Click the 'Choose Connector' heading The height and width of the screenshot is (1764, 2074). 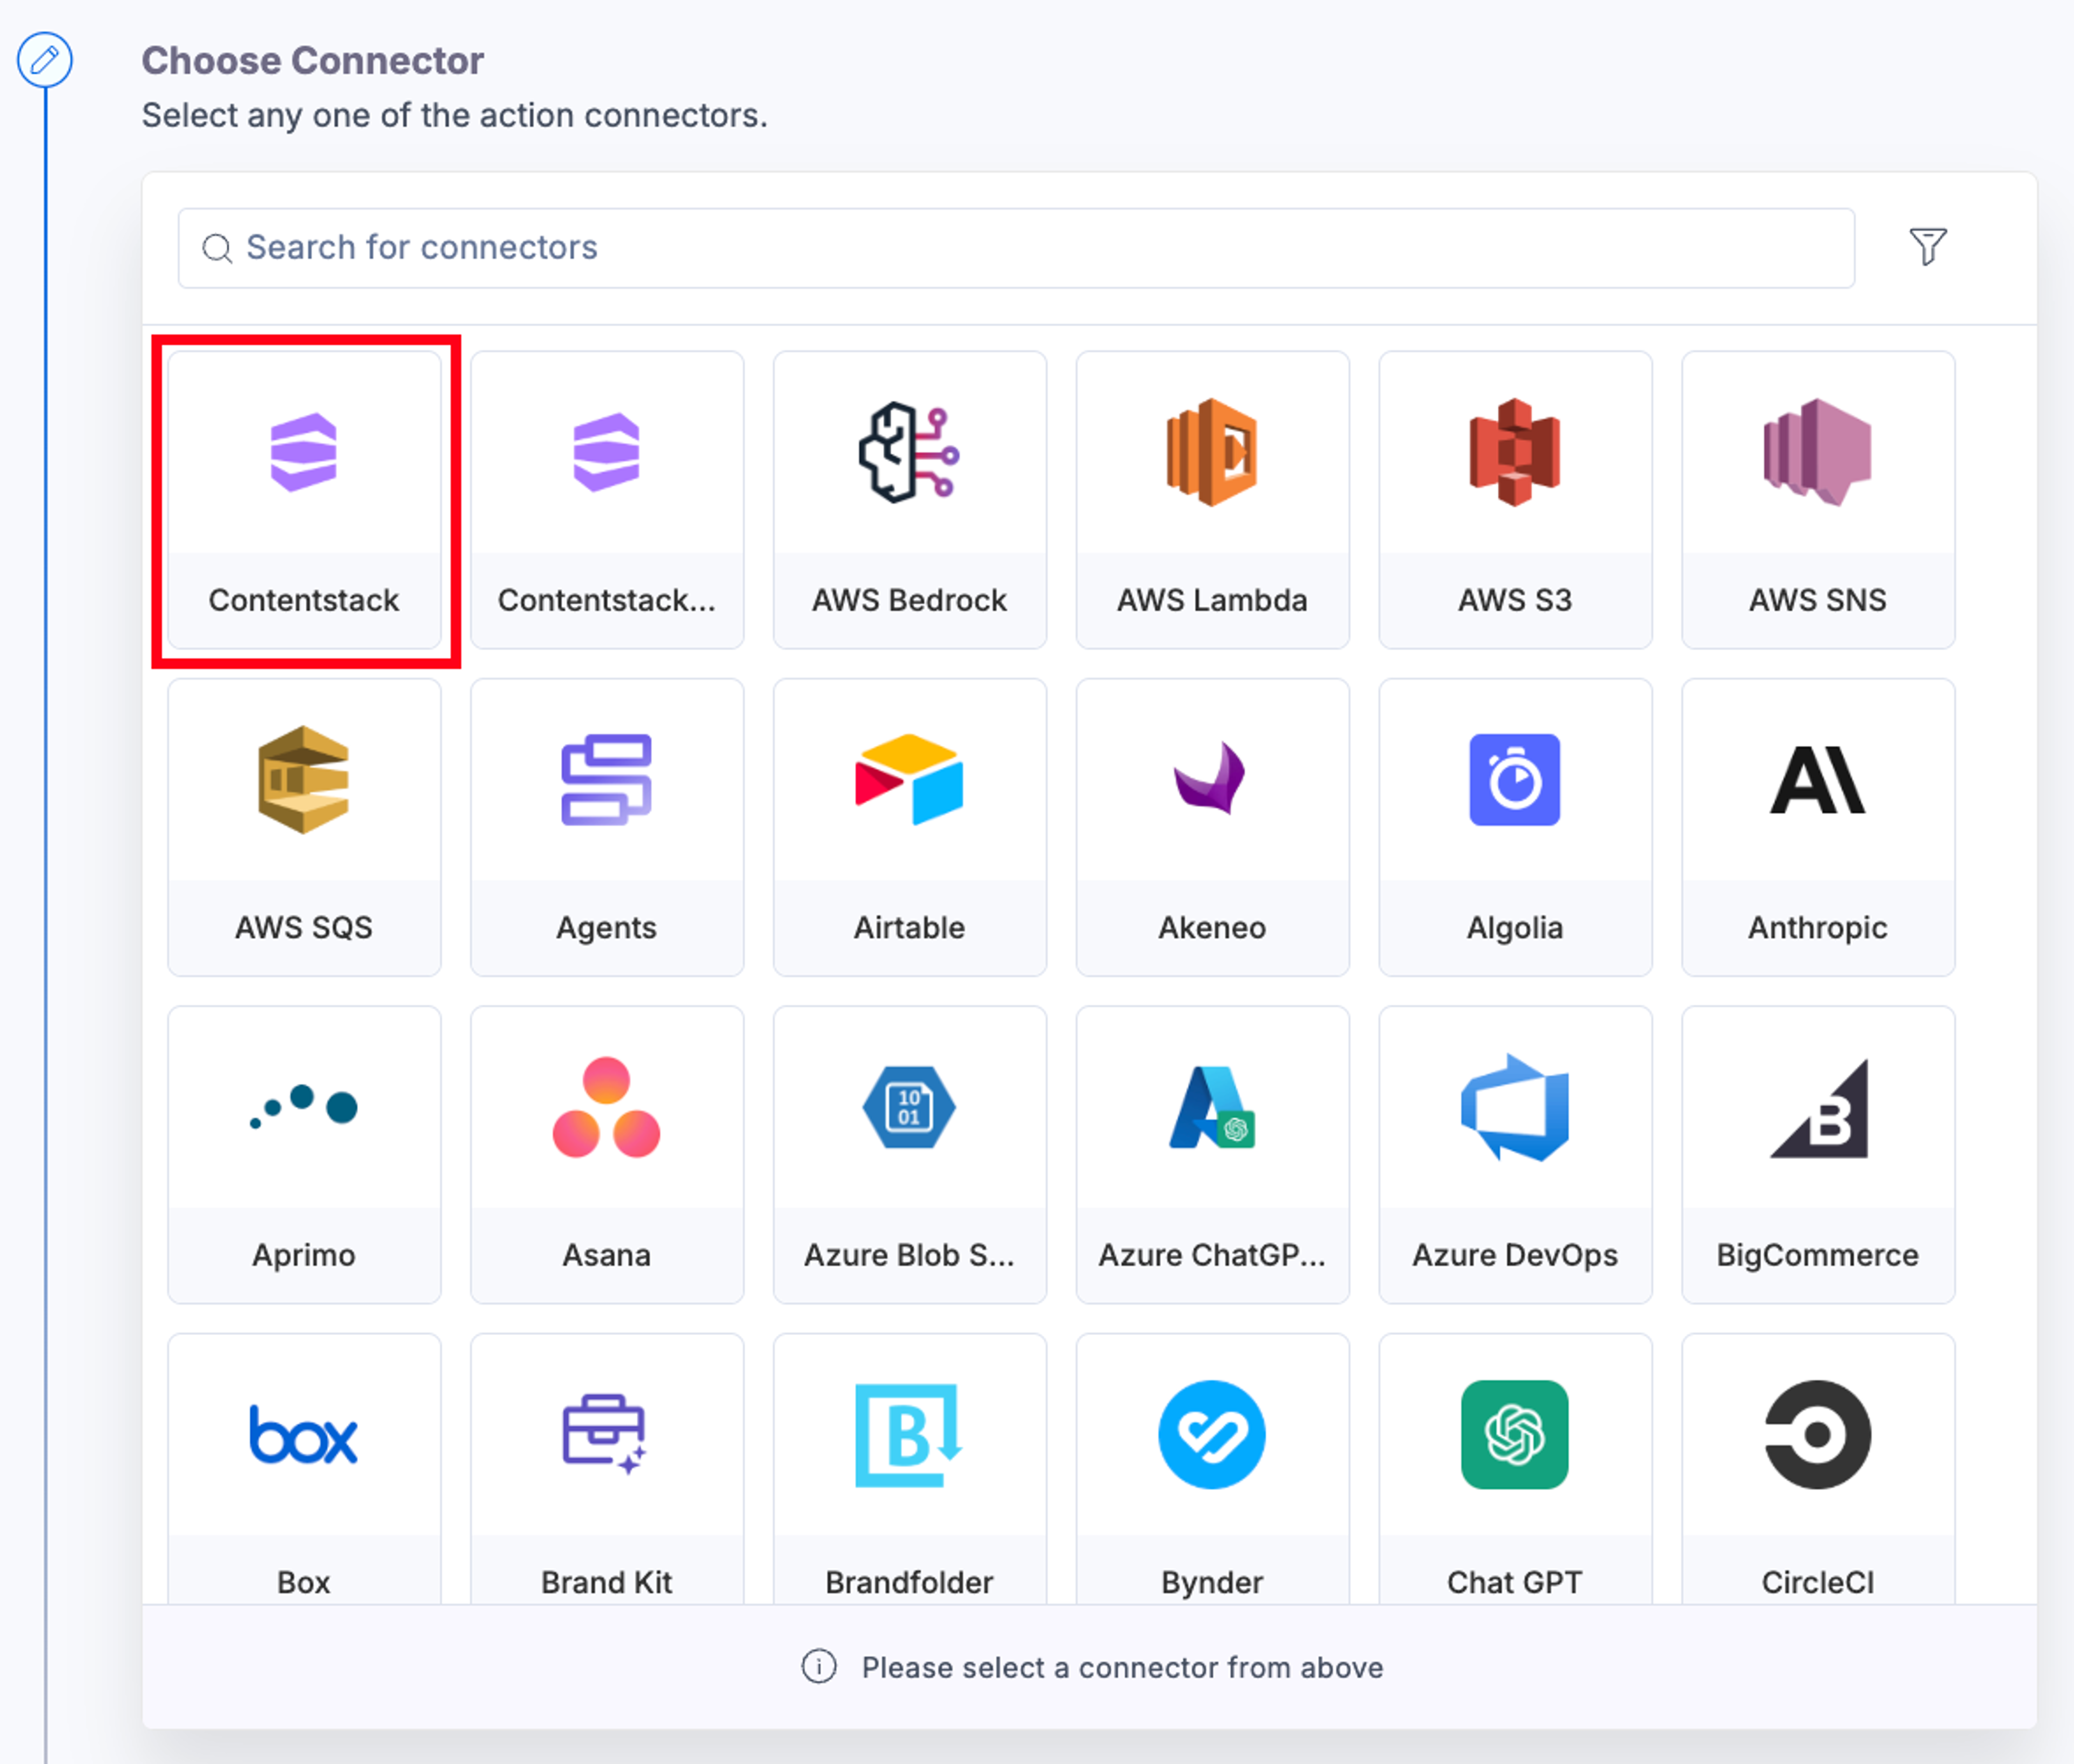pyautogui.click(x=313, y=61)
